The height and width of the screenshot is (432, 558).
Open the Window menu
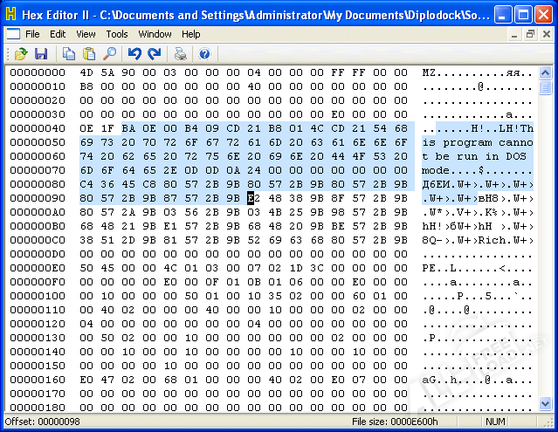pyautogui.click(x=155, y=34)
